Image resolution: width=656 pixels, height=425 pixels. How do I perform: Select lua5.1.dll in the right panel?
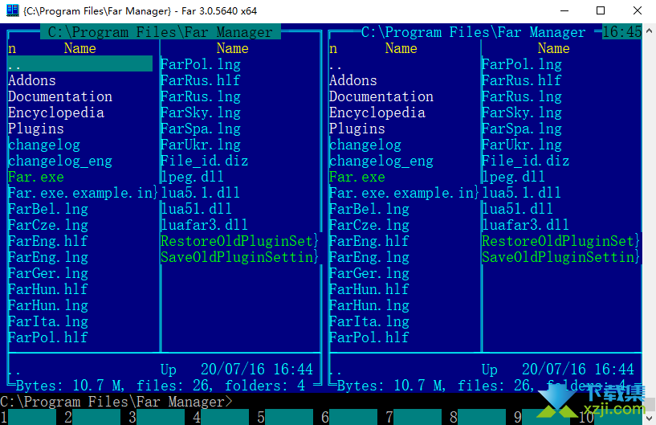pos(522,193)
